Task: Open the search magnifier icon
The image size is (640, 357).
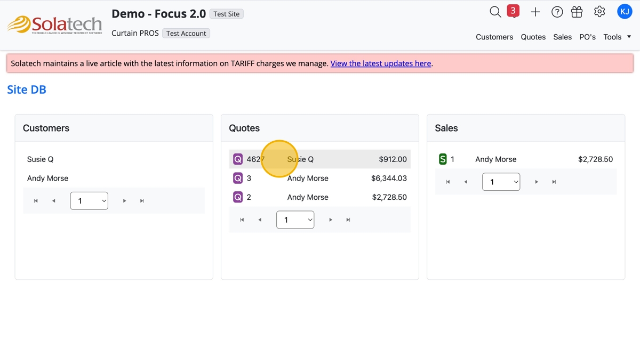Action: (495, 12)
